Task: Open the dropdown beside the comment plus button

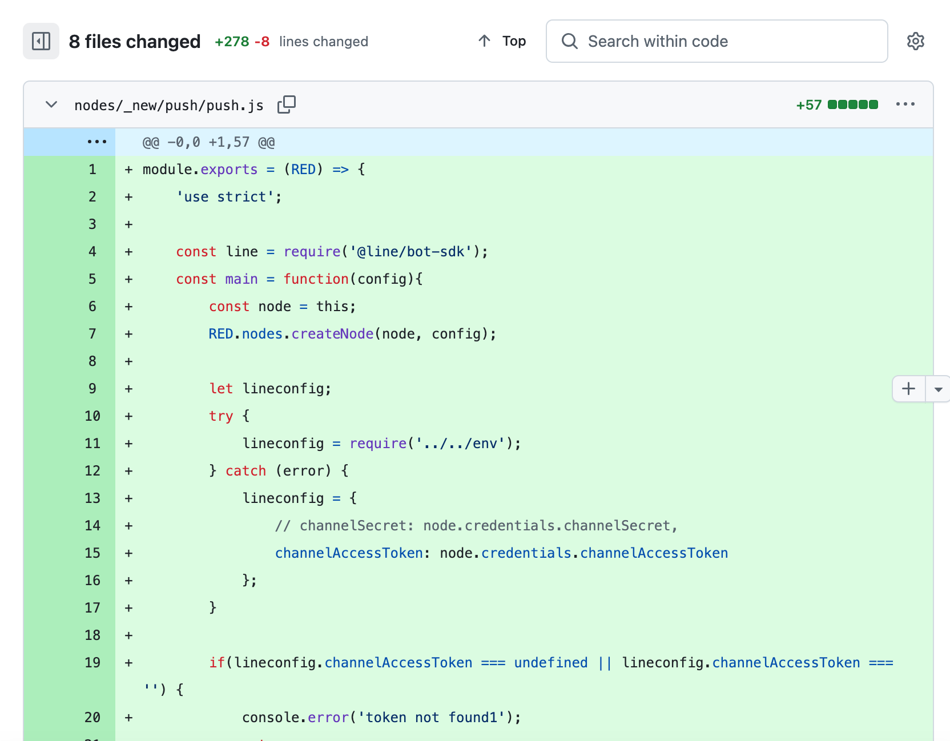Action: coord(938,389)
